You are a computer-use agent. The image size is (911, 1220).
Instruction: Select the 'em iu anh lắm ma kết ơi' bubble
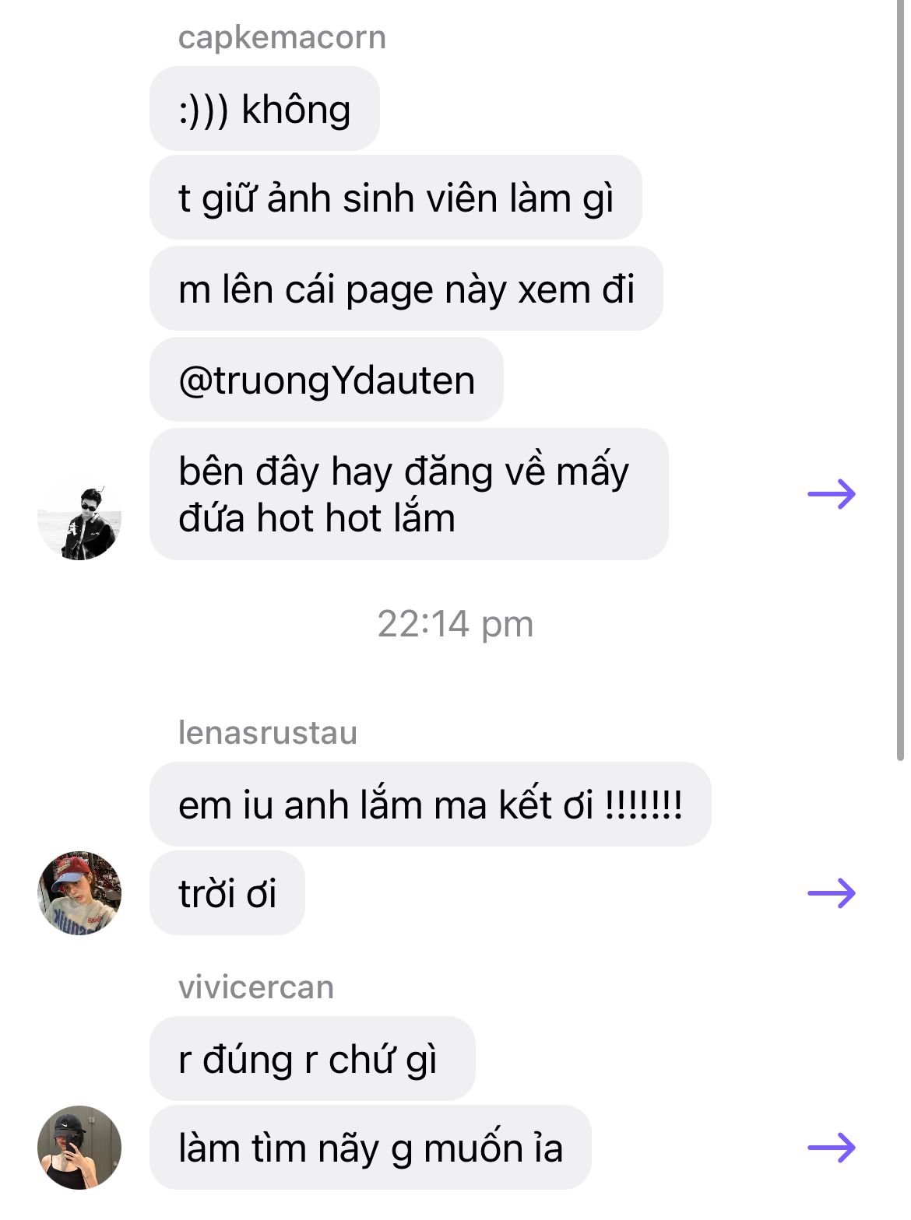[x=431, y=805]
